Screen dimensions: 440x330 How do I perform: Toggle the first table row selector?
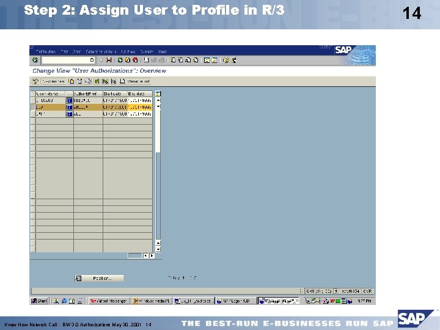click(x=33, y=100)
